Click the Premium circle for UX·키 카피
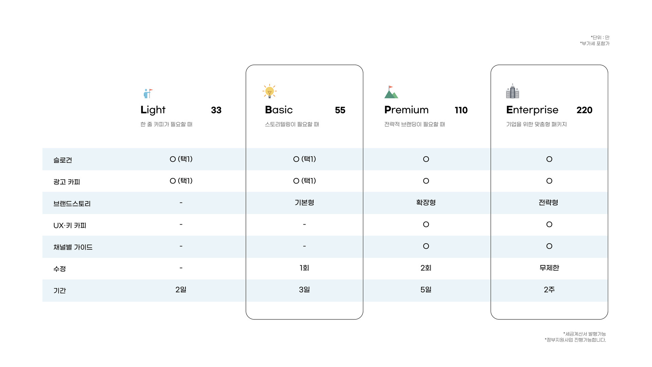The image size is (652, 367). point(426,224)
